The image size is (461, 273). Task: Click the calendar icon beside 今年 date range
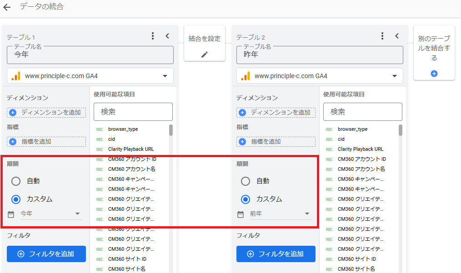tap(11, 214)
